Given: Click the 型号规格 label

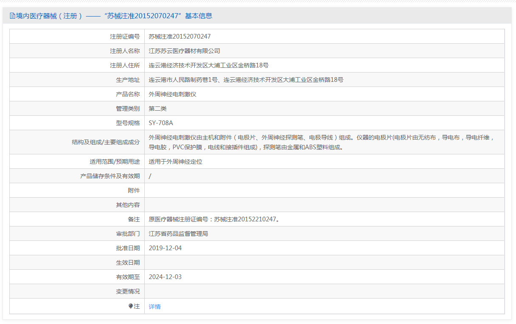Looking at the screenshot, I should click(128, 123).
